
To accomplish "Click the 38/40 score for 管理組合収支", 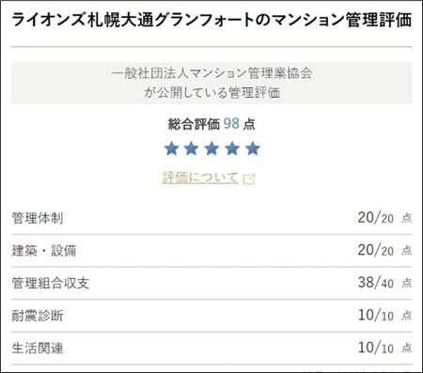I will click(x=376, y=283).
